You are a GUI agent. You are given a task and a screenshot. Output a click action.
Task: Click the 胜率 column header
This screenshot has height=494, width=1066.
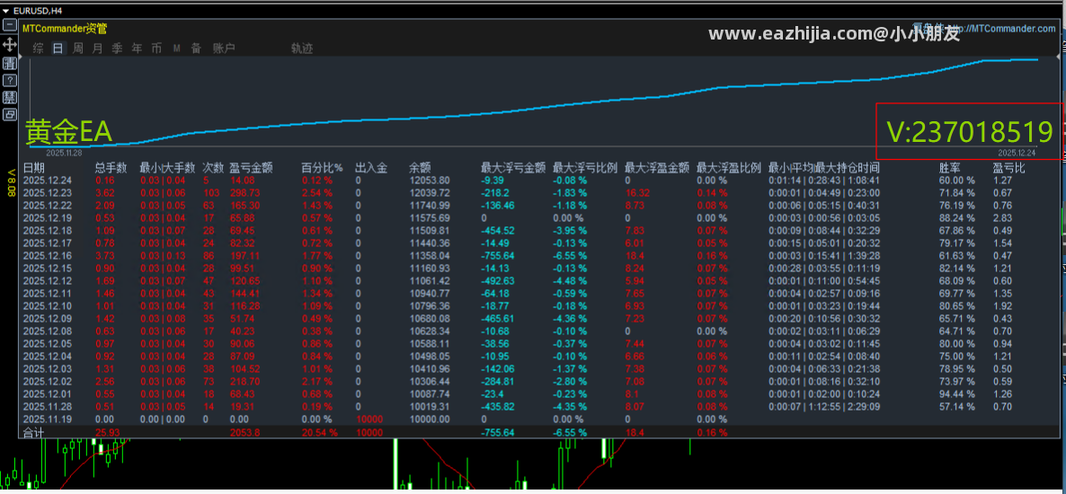coord(950,168)
